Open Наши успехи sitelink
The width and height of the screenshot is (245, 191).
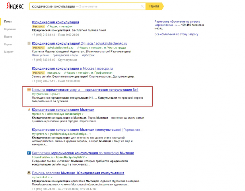[x=40, y=55]
